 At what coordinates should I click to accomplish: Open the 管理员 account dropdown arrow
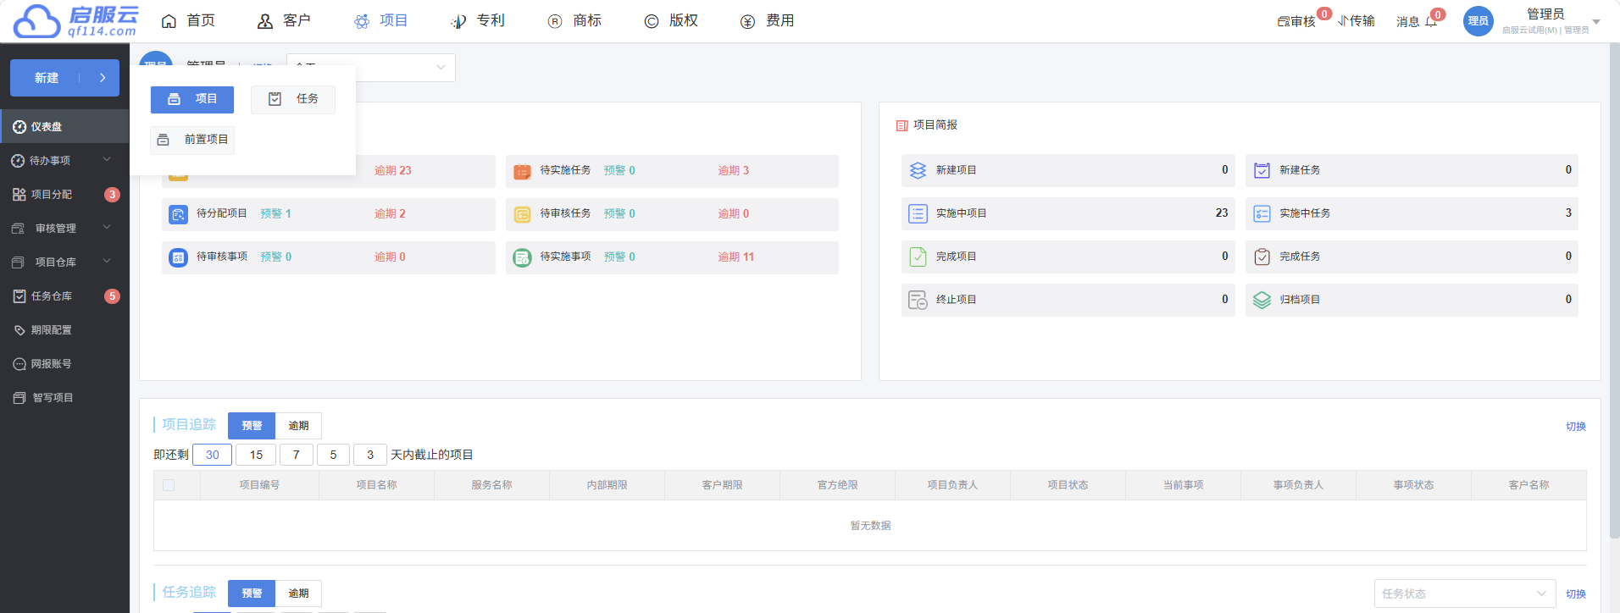point(1596,22)
